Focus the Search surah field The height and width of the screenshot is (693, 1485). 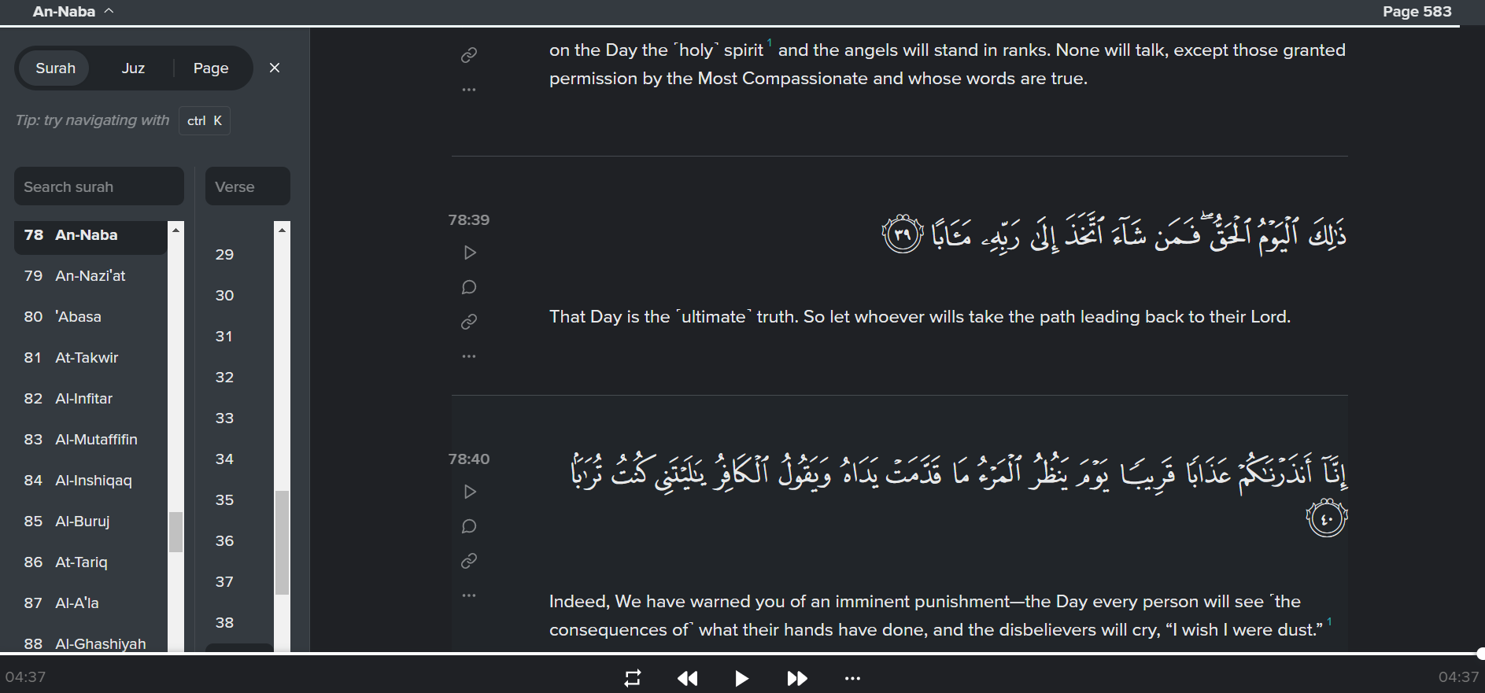99,186
